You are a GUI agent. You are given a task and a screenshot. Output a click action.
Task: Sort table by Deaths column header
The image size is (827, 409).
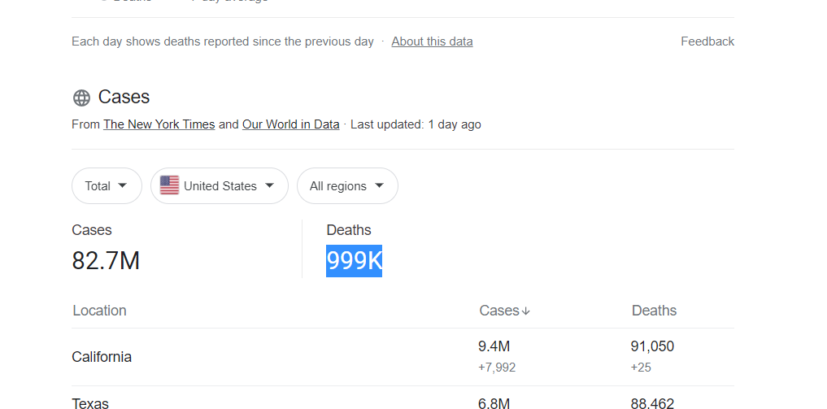tap(654, 311)
